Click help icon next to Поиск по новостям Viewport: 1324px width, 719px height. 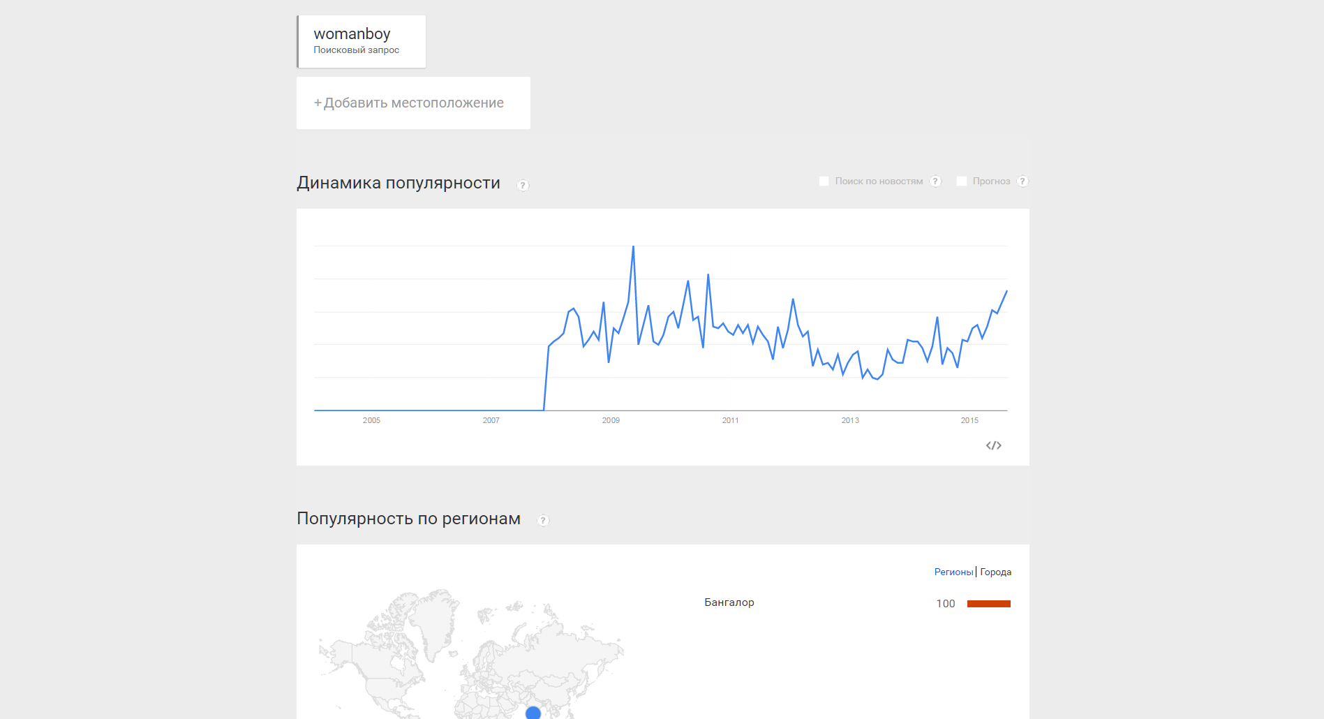click(936, 181)
